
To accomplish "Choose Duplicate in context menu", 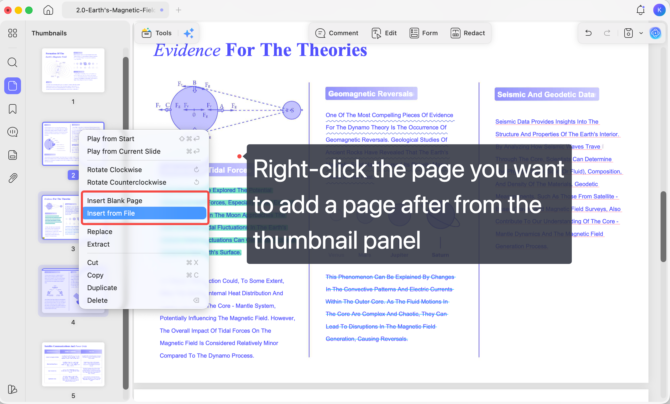I will (x=144, y=288).
